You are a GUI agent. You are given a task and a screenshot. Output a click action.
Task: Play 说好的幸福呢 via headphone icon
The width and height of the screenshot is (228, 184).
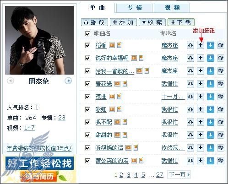coord(190,58)
